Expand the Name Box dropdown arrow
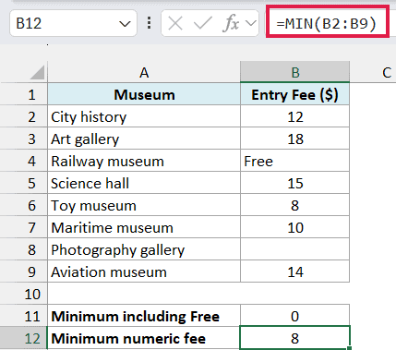 coord(125,24)
